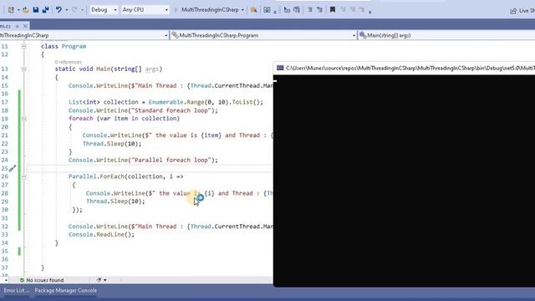Click the 'No issues found' status indicator
The height and width of the screenshot is (301, 535).
(42, 280)
